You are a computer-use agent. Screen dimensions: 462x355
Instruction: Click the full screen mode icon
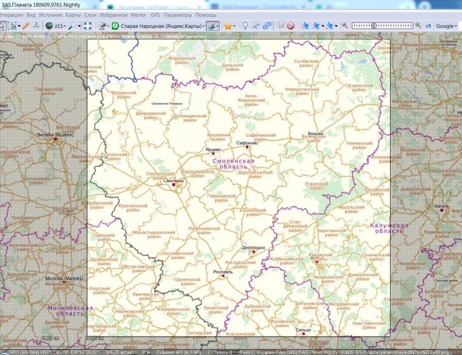[88, 26]
